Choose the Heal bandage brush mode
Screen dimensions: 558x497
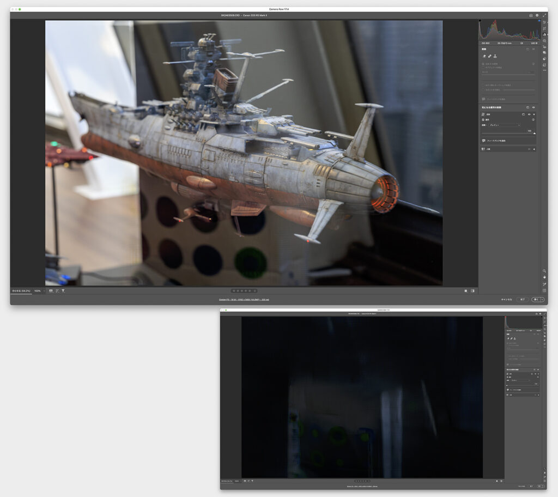point(490,56)
